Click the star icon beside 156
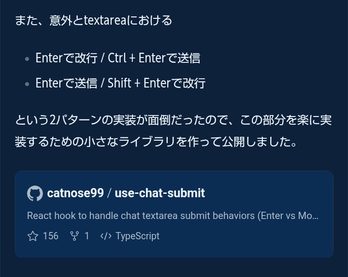Image resolution: width=348 pixels, height=277 pixels. 33,236
